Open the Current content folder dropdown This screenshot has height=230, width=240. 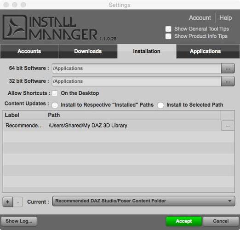coord(143,201)
